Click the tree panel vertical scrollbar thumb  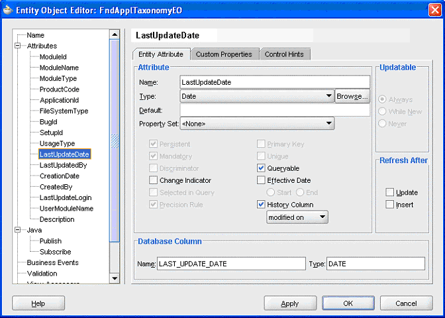pos(115,141)
